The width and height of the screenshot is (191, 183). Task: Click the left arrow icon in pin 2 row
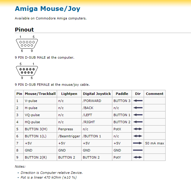(138, 108)
